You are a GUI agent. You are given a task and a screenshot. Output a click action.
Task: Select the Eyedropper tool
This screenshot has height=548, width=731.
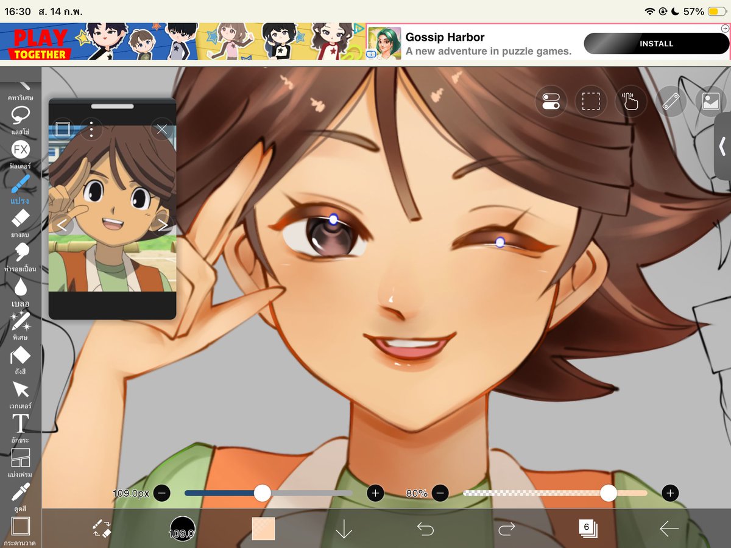[20, 496]
